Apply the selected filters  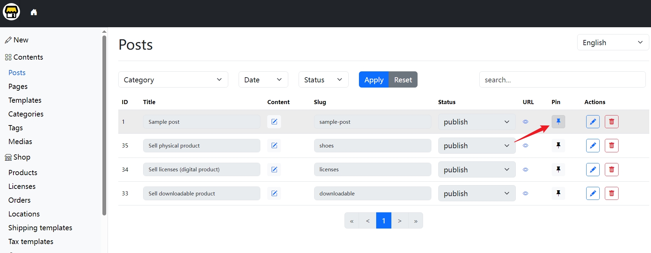pyautogui.click(x=374, y=80)
